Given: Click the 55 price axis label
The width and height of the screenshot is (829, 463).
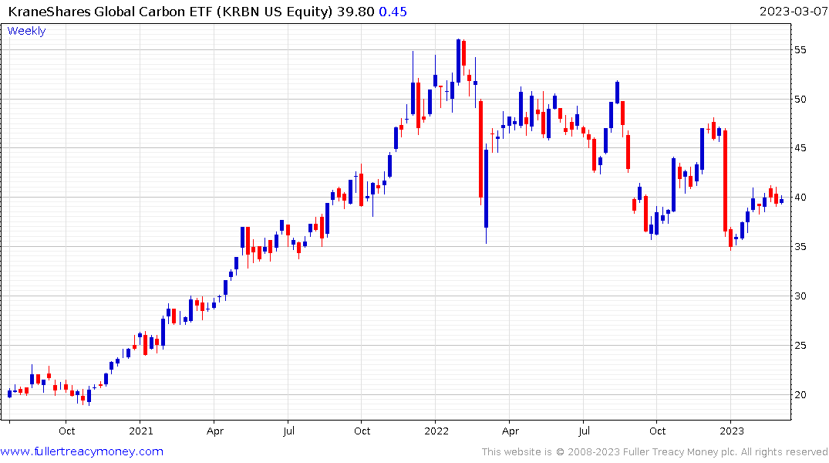Looking at the screenshot, I should click(800, 50).
